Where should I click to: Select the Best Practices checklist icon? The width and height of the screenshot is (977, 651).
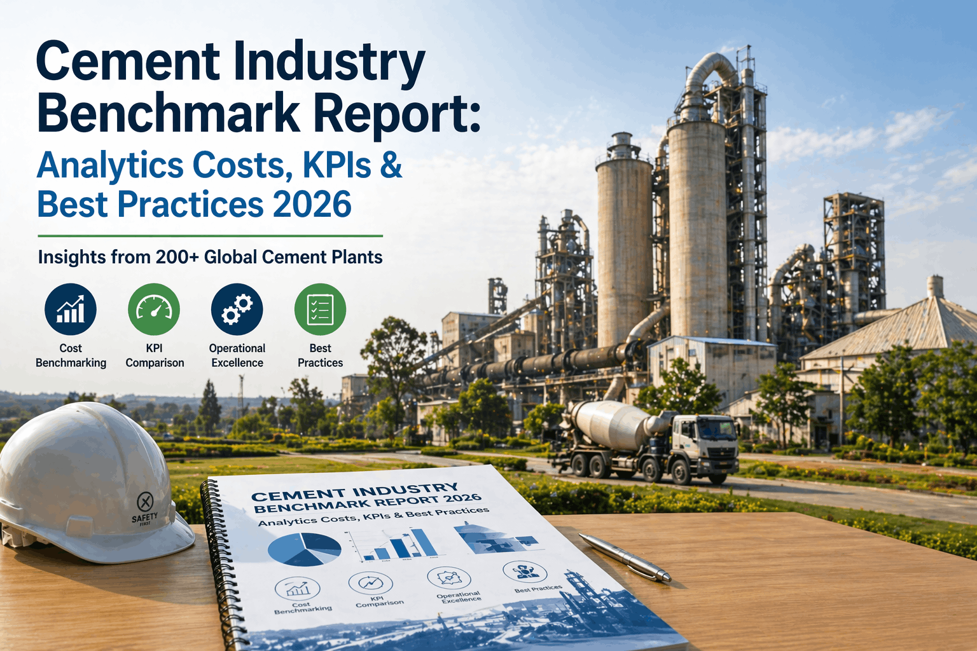pyautogui.click(x=320, y=310)
